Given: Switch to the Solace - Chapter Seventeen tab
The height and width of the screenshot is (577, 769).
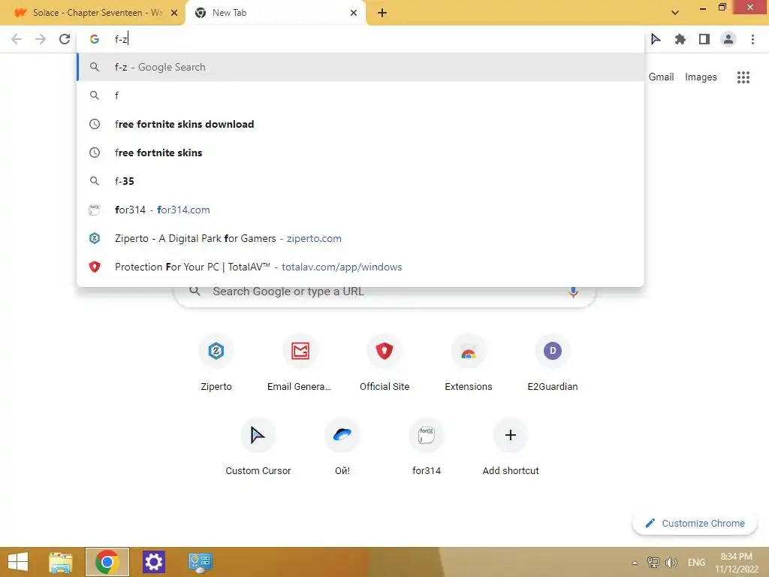Looking at the screenshot, I should 92,13.
